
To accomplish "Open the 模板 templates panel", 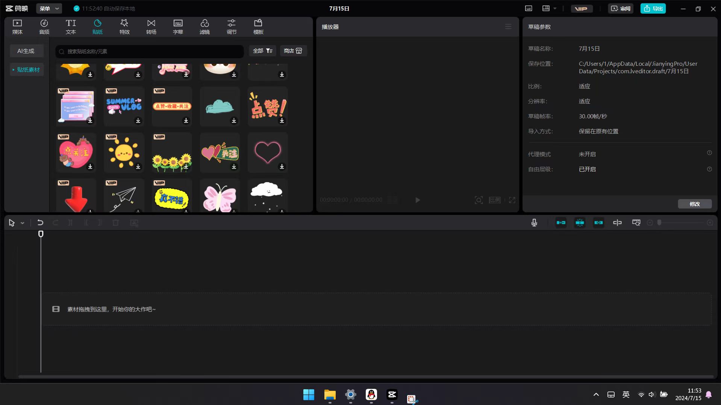I will click(x=258, y=27).
